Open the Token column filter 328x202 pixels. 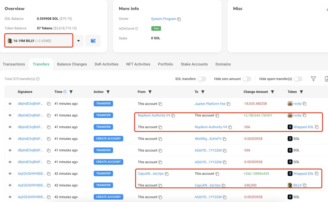[x=302, y=92]
